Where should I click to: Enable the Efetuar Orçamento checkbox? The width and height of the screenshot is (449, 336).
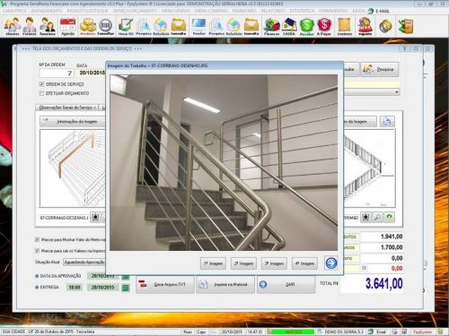(x=41, y=93)
